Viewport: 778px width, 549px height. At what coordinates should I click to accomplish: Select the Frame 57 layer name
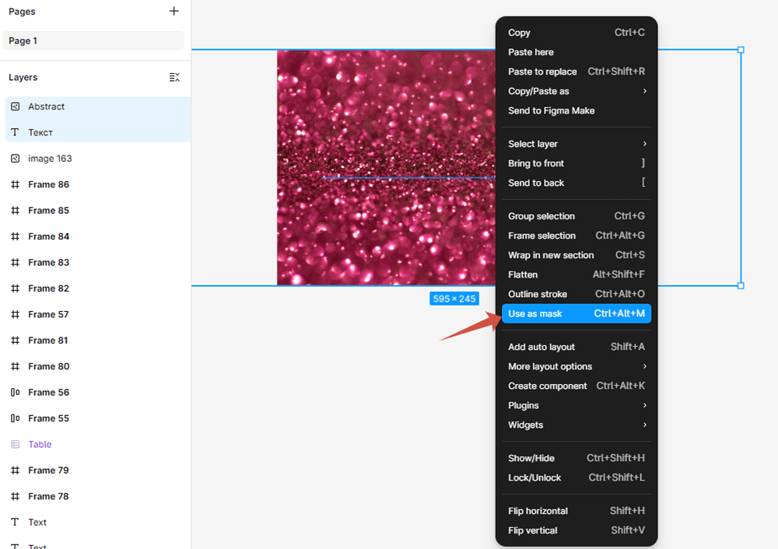tap(48, 314)
